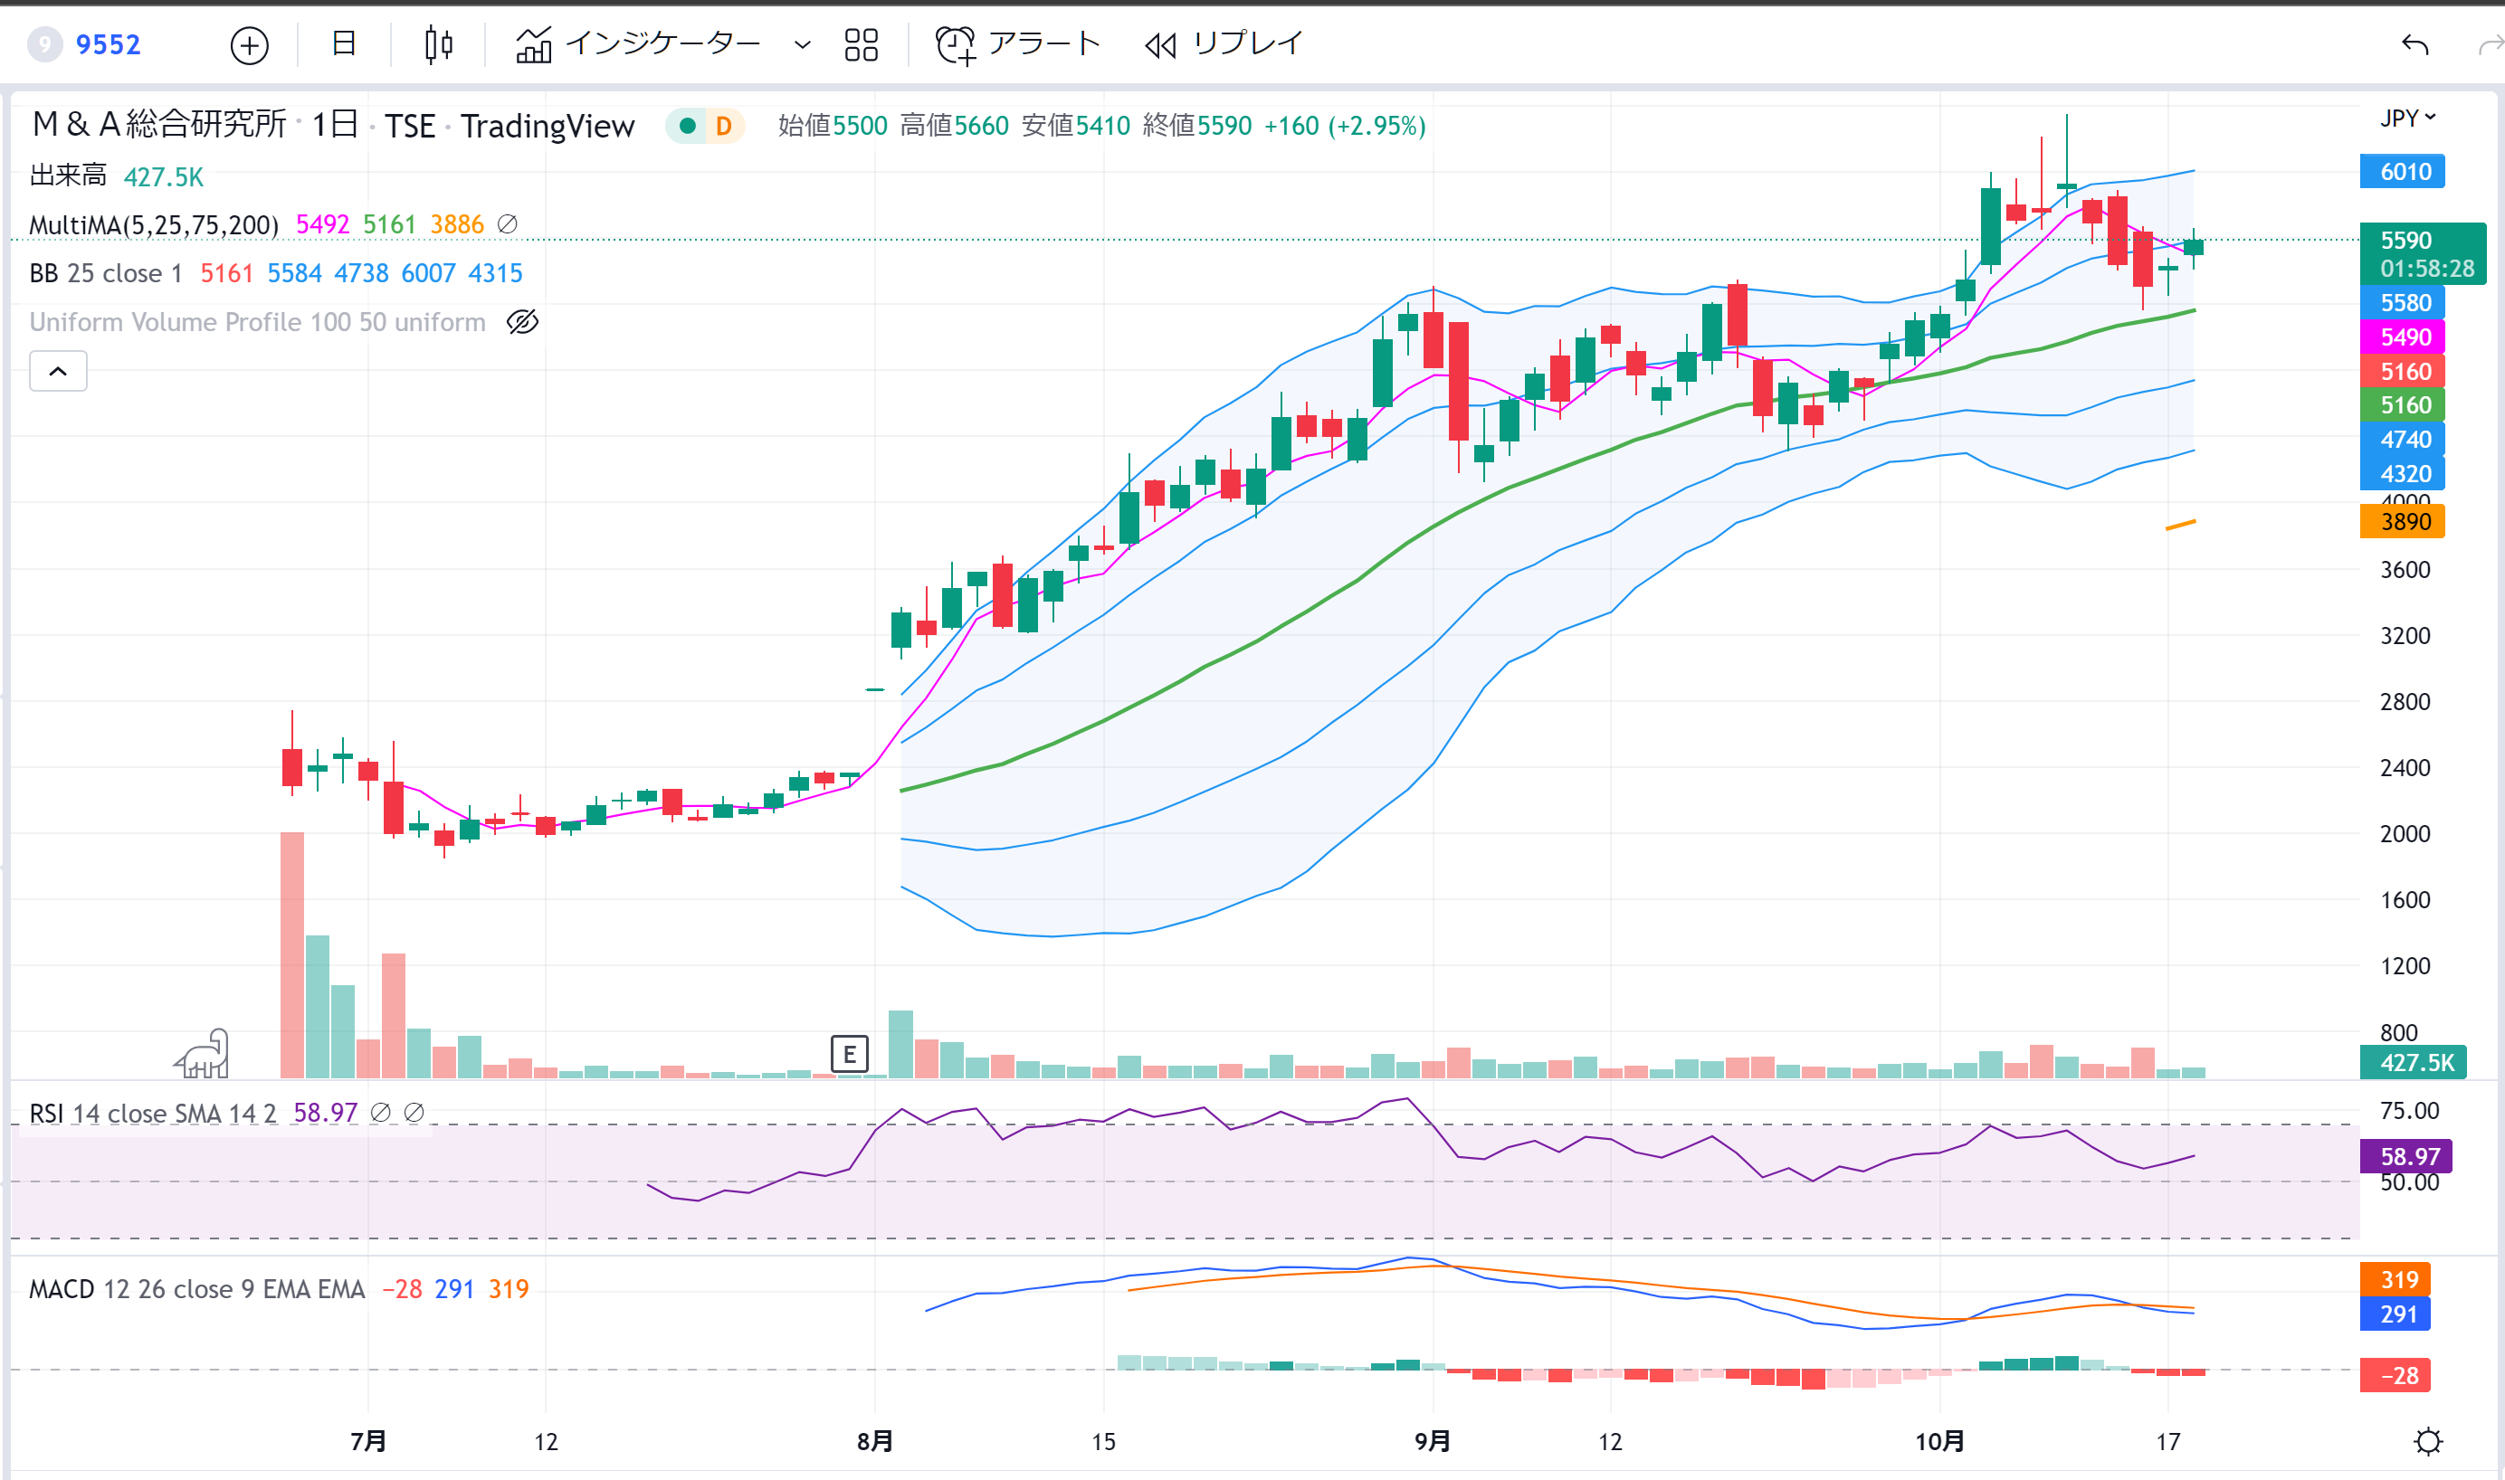Click the 終値5590 close value text
The height and width of the screenshot is (1480, 2505).
(x=1197, y=126)
